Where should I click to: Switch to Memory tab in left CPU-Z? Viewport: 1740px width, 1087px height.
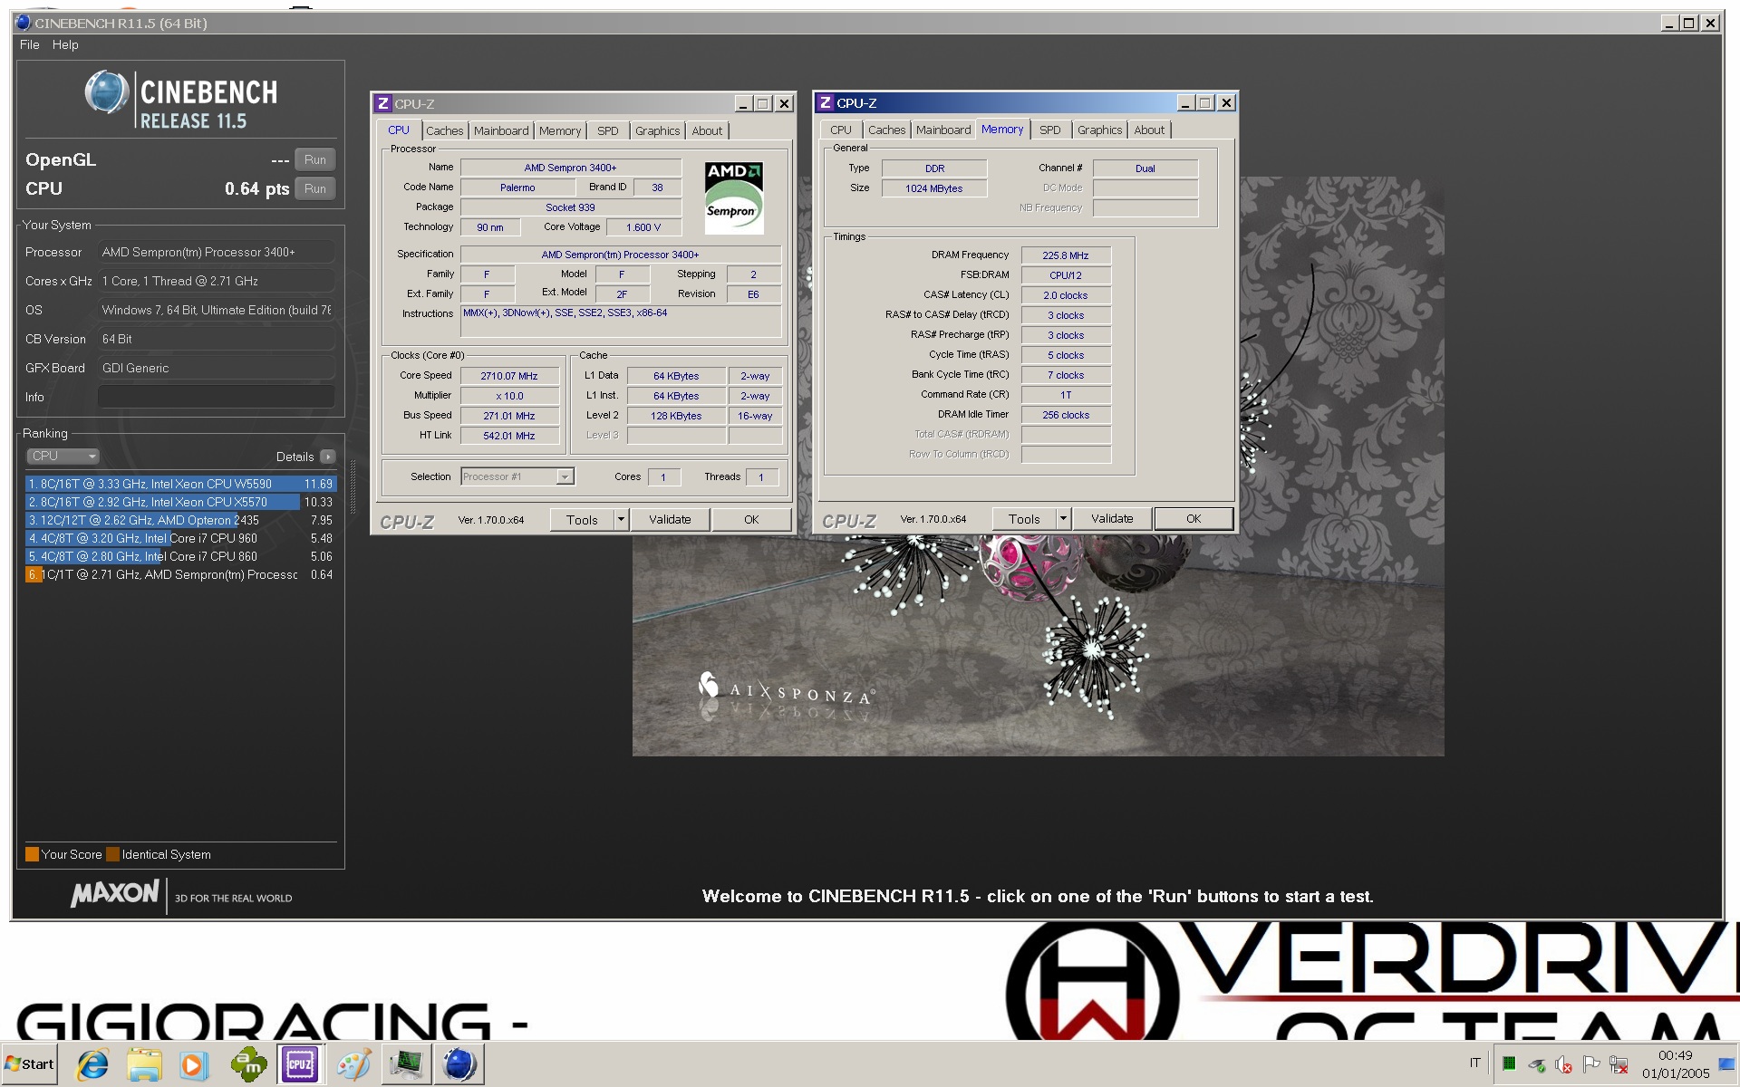(560, 130)
